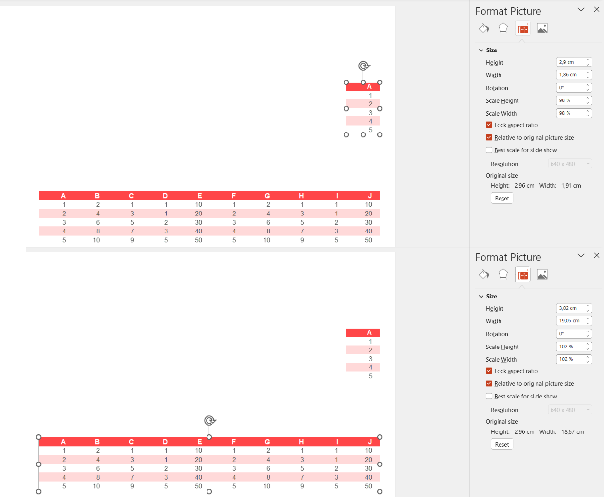This screenshot has height=497, width=604.
Task: Select Size & Properties tab in upper pane
Action: (523, 29)
